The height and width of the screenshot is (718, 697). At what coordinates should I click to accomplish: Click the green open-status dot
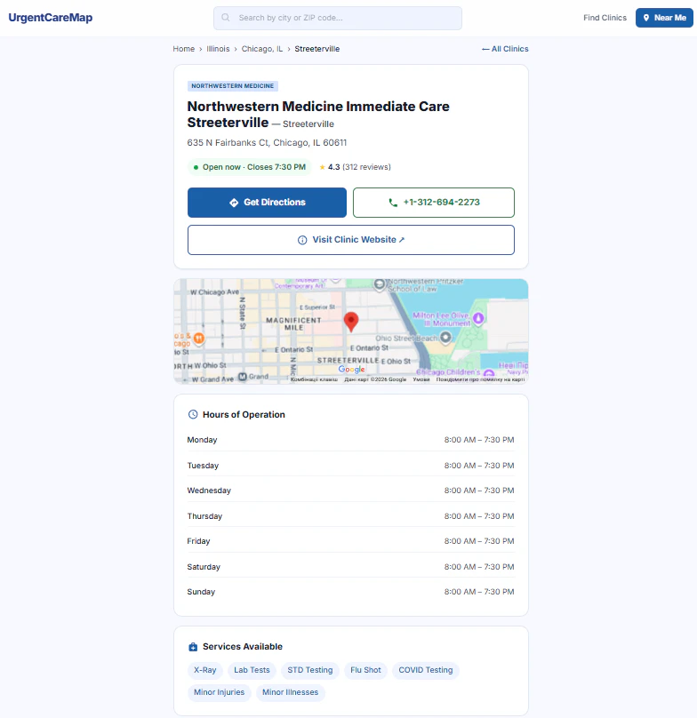point(196,167)
